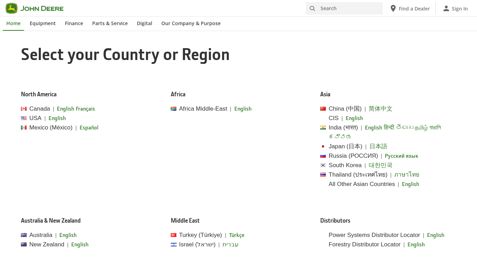477x268 pixels.
Task: Click the Turkey flag icon
Action: click(x=174, y=235)
